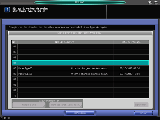Select registry row 02
The width and height of the screenshot is (160, 120).
tap(80, 52)
